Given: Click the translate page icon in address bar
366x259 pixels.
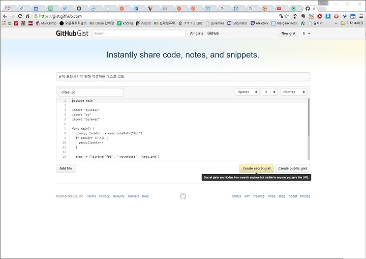Looking at the screenshot, I should 281,16.
